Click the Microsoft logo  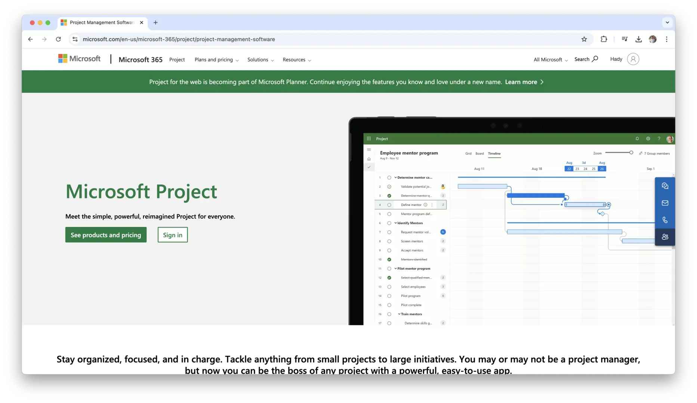[79, 59]
